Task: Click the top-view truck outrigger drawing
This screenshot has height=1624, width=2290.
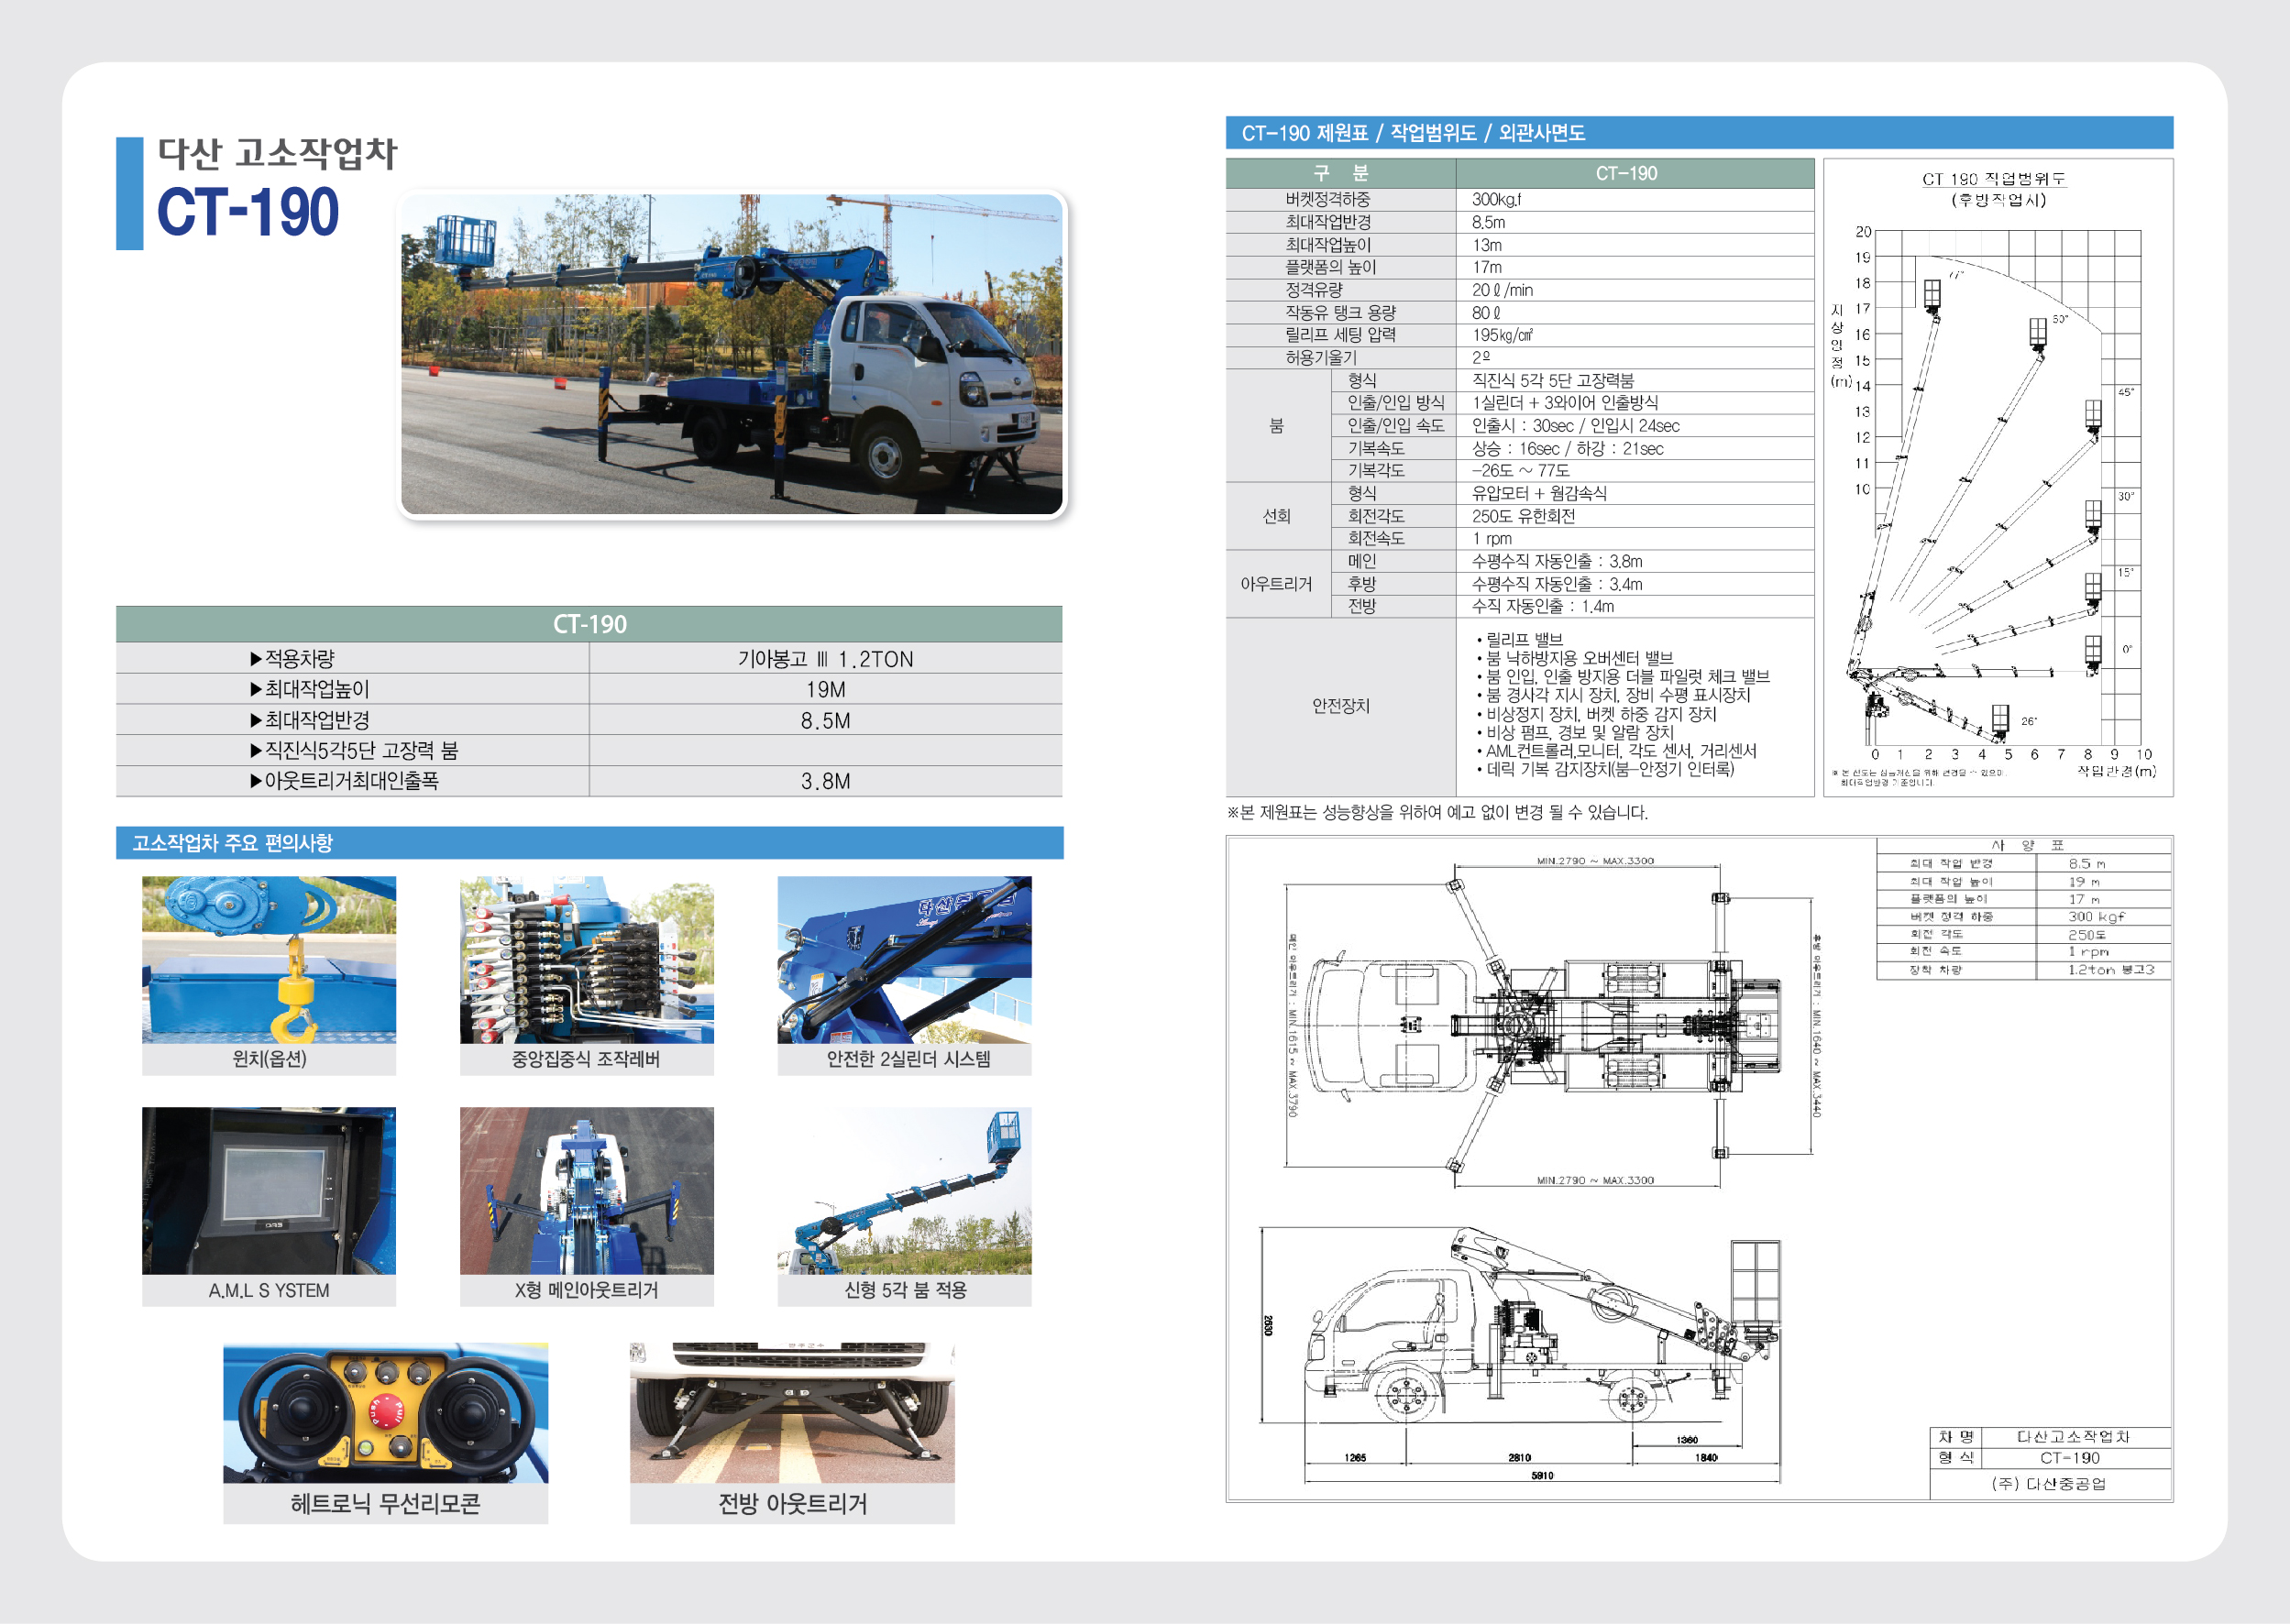Action: (1552, 1022)
